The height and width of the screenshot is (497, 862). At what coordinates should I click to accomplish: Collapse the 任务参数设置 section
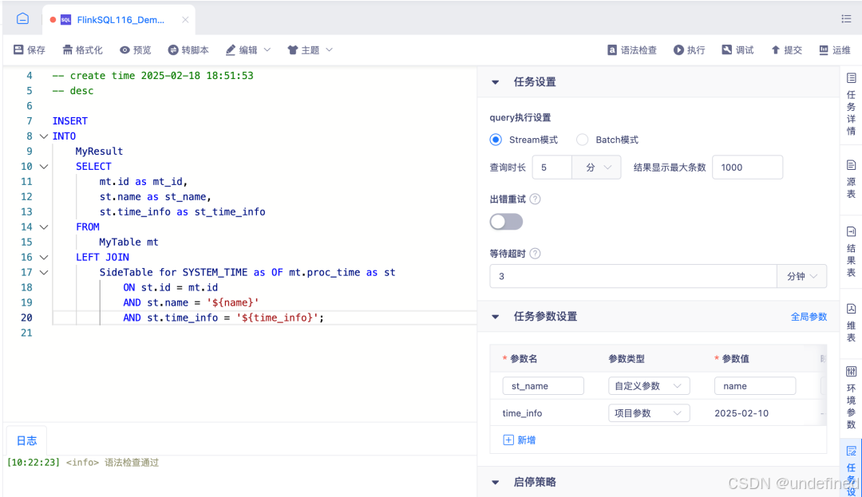click(x=496, y=317)
